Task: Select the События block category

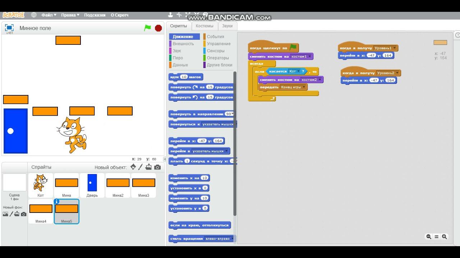Action: point(216,37)
